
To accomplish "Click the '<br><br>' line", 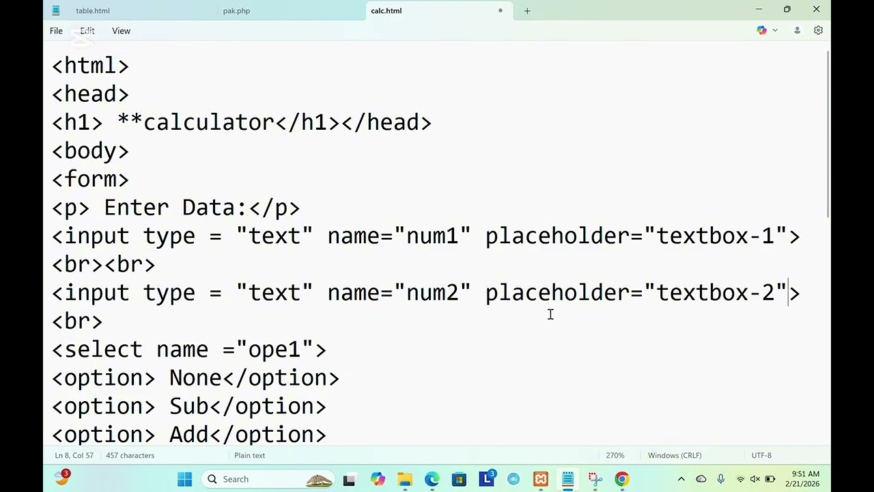I will coord(104,264).
